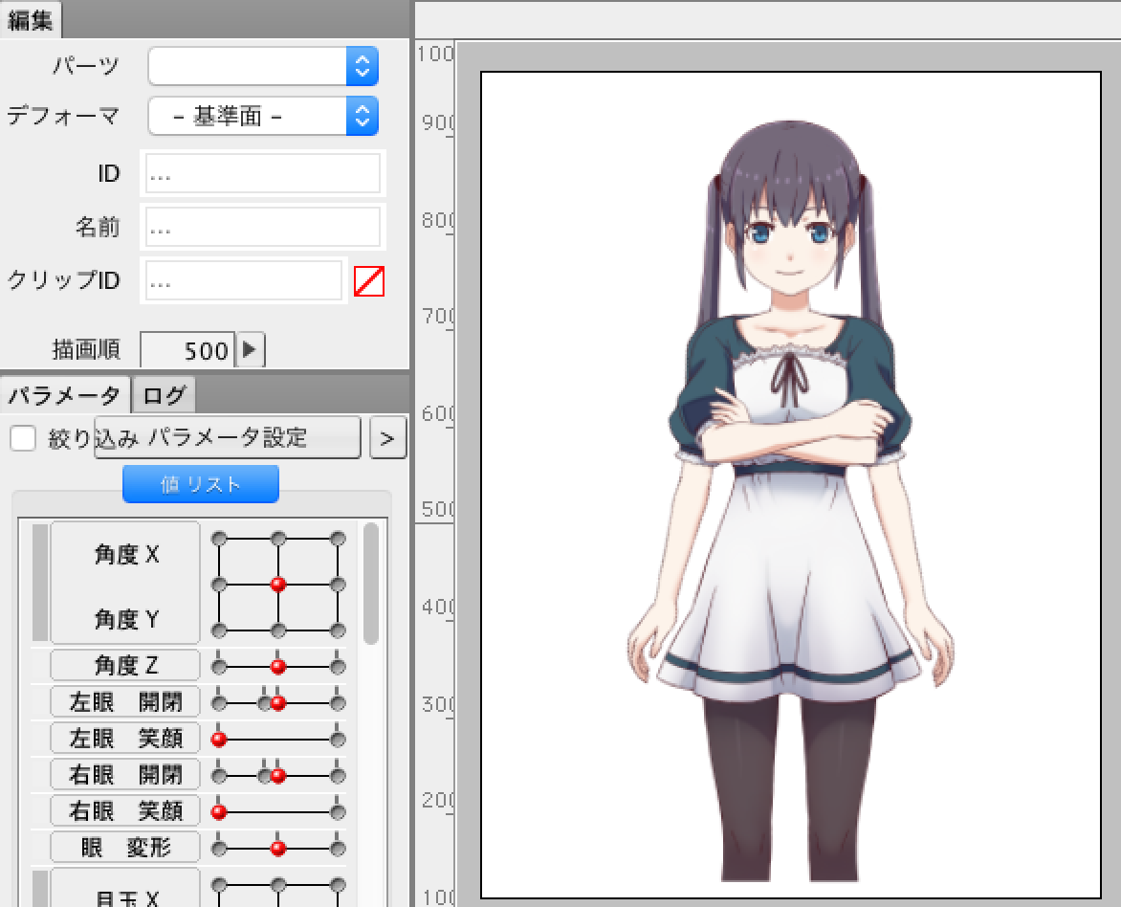This screenshot has width=1121, height=907.
Task: Open the パーツ dropdown
Action: click(x=263, y=67)
